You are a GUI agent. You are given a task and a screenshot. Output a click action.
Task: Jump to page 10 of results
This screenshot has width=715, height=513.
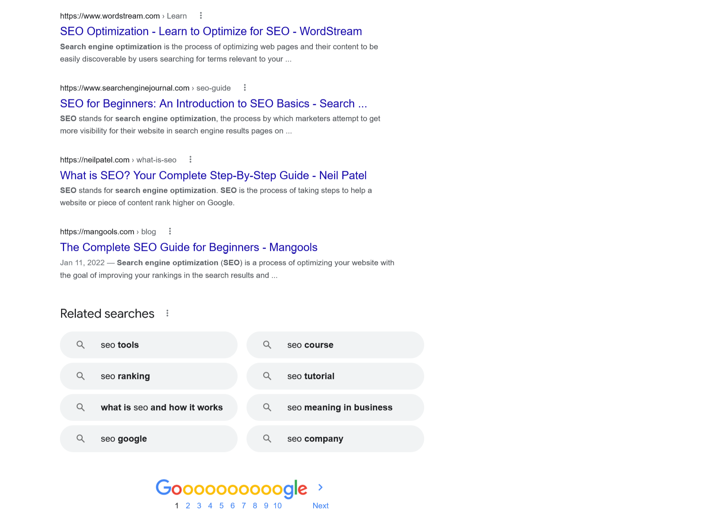tap(277, 505)
